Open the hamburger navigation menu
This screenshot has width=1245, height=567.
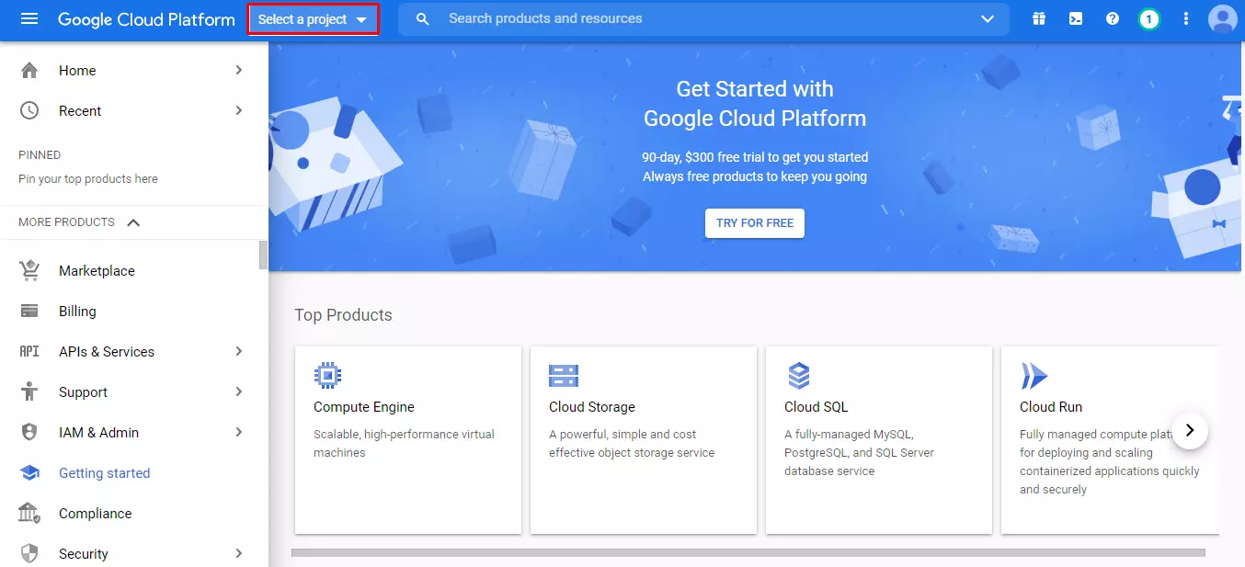pos(29,18)
